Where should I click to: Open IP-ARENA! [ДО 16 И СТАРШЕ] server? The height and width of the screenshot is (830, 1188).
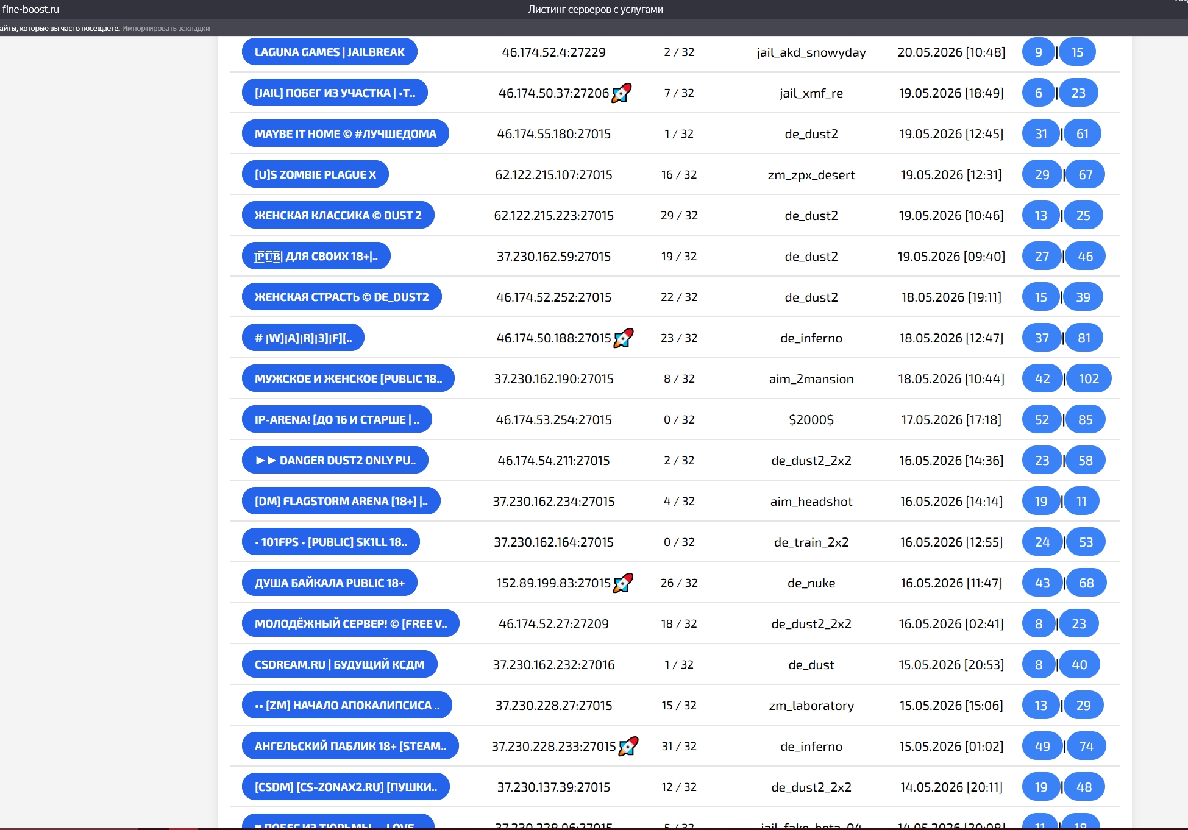336,419
